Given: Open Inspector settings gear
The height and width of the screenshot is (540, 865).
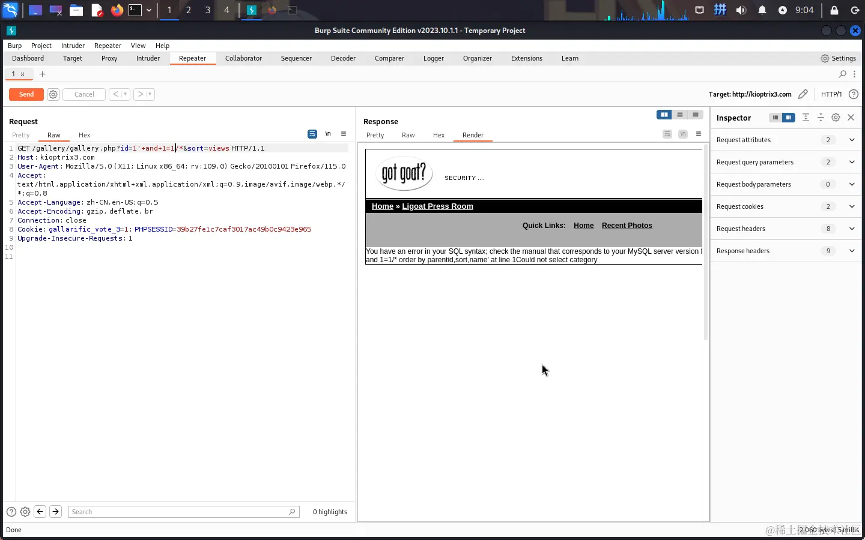Looking at the screenshot, I should [836, 118].
